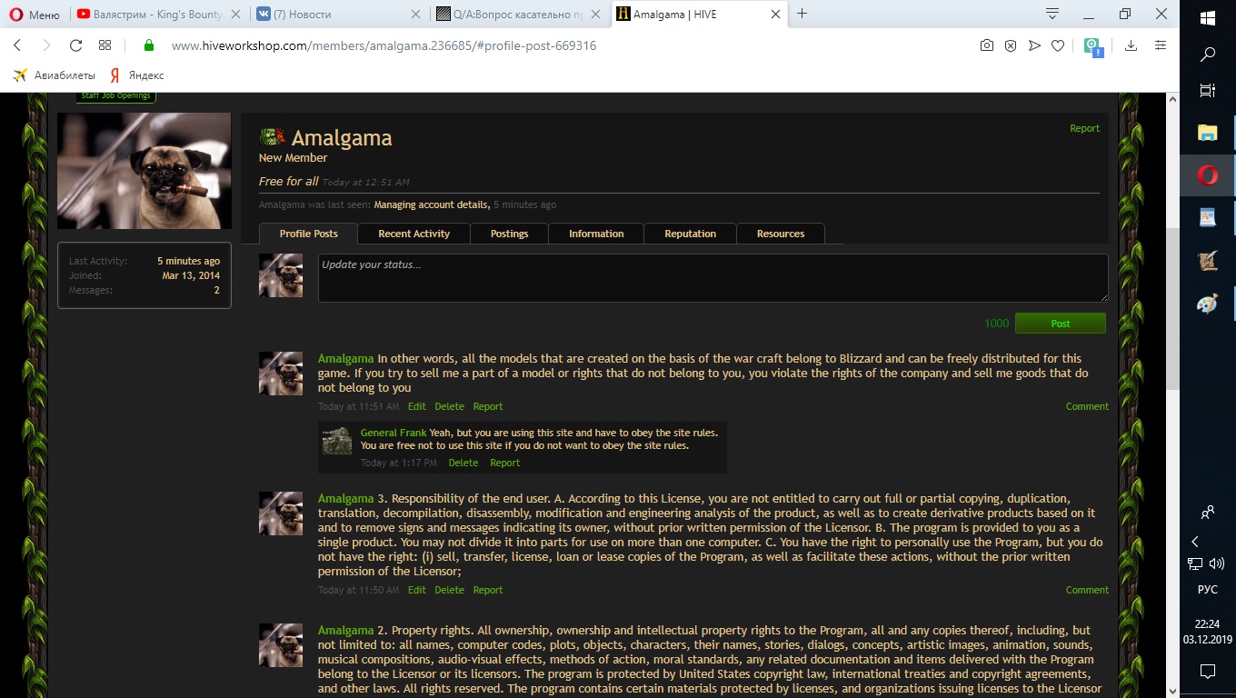Switch to the VK Новости tab
The width and height of the screenshot is (1236, 698).
tap(338, 15)
